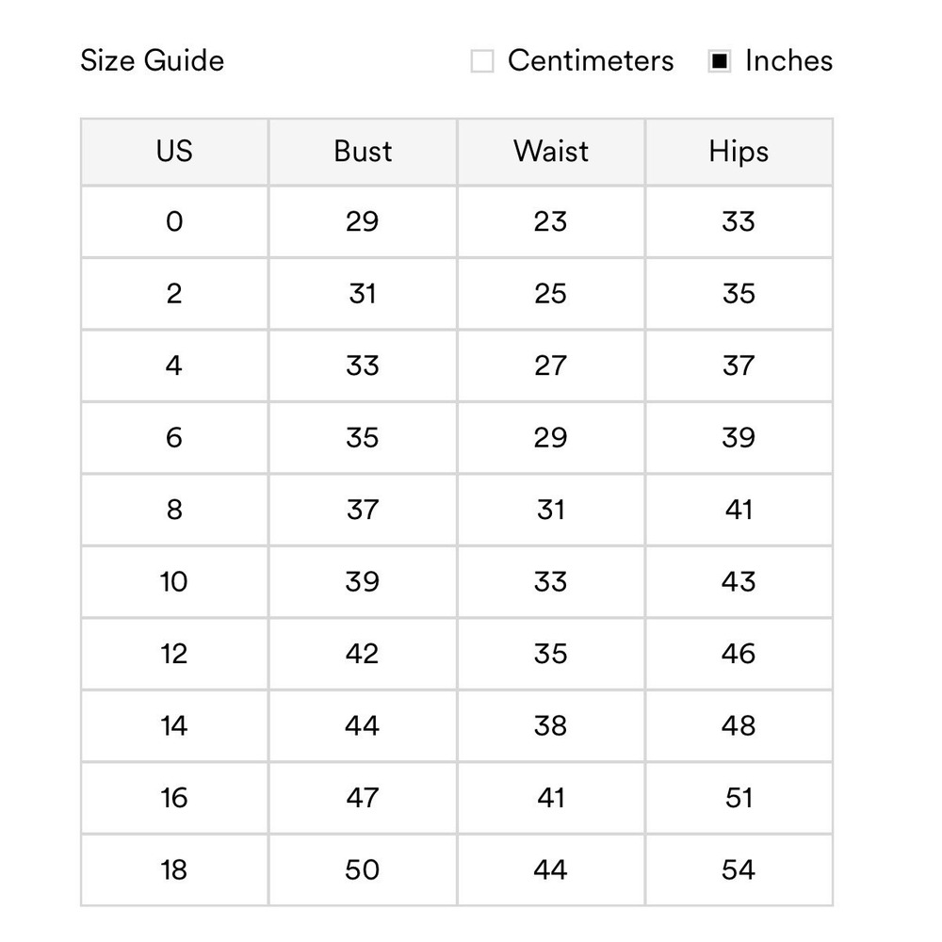Click bust value 50 cell
The height and width of the screenshot is (942, 942).
pos(363,869)
